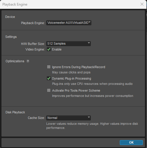Uncheck Dynamic Plug-in Processing
This screenshot has width=147, height=148.
[x=49, y=78]
